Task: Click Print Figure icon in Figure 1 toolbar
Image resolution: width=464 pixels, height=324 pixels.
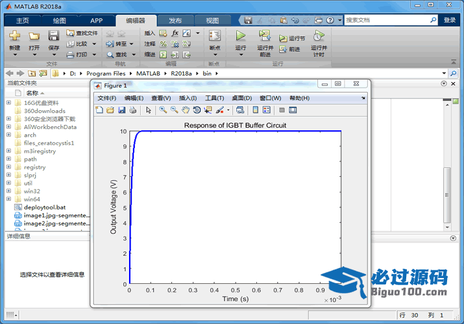Action: [133, 110]
